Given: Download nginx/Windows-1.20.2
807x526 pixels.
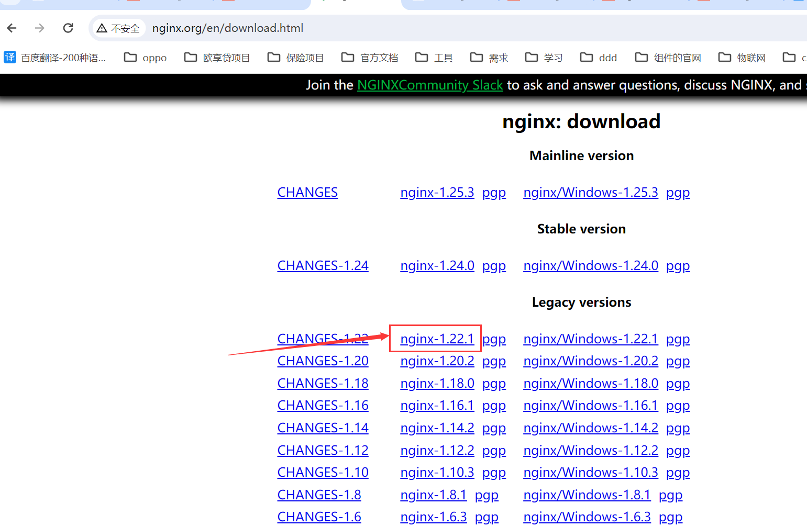Looking at the screenshot, I should pyautogui.click(x=591, y=361).
